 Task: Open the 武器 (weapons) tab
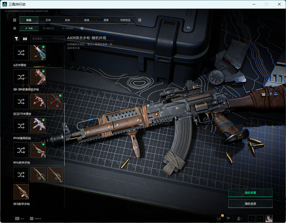coord(29,20)
